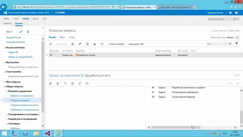Click Column options button

[x=117, y=44]
